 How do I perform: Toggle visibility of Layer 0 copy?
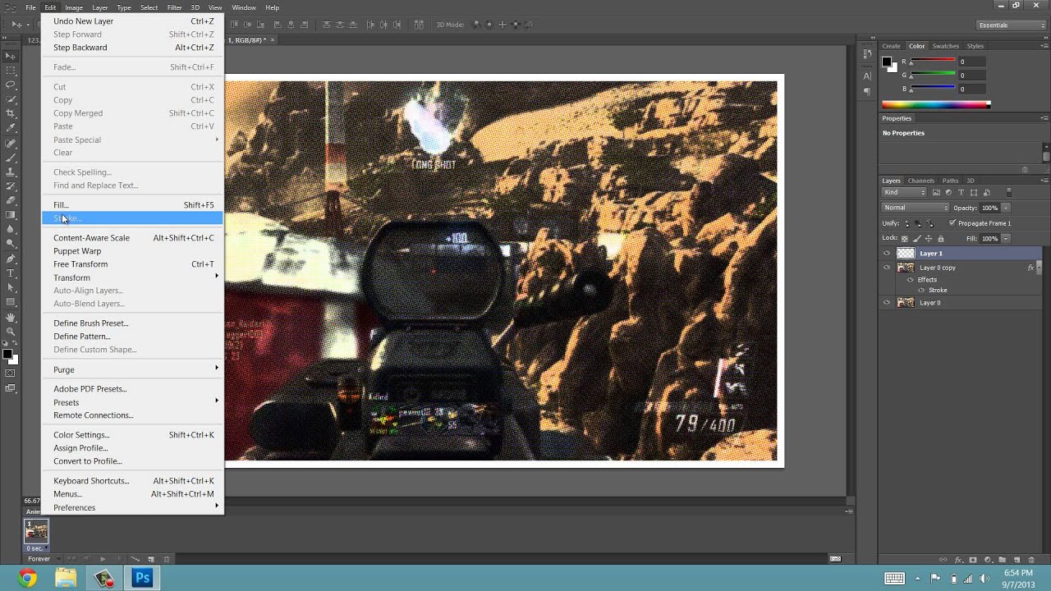(x=887, y=268)
